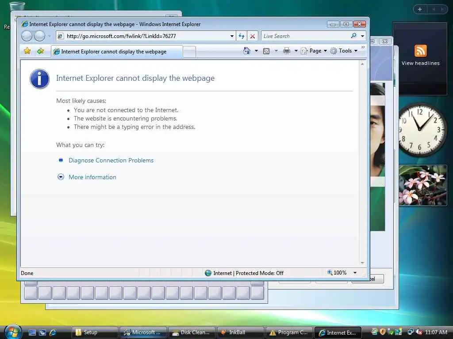This screenshot has height=339, width=453.
Task: Expand the Print options dropdown arrow
Action: click(x=296, y=51)
